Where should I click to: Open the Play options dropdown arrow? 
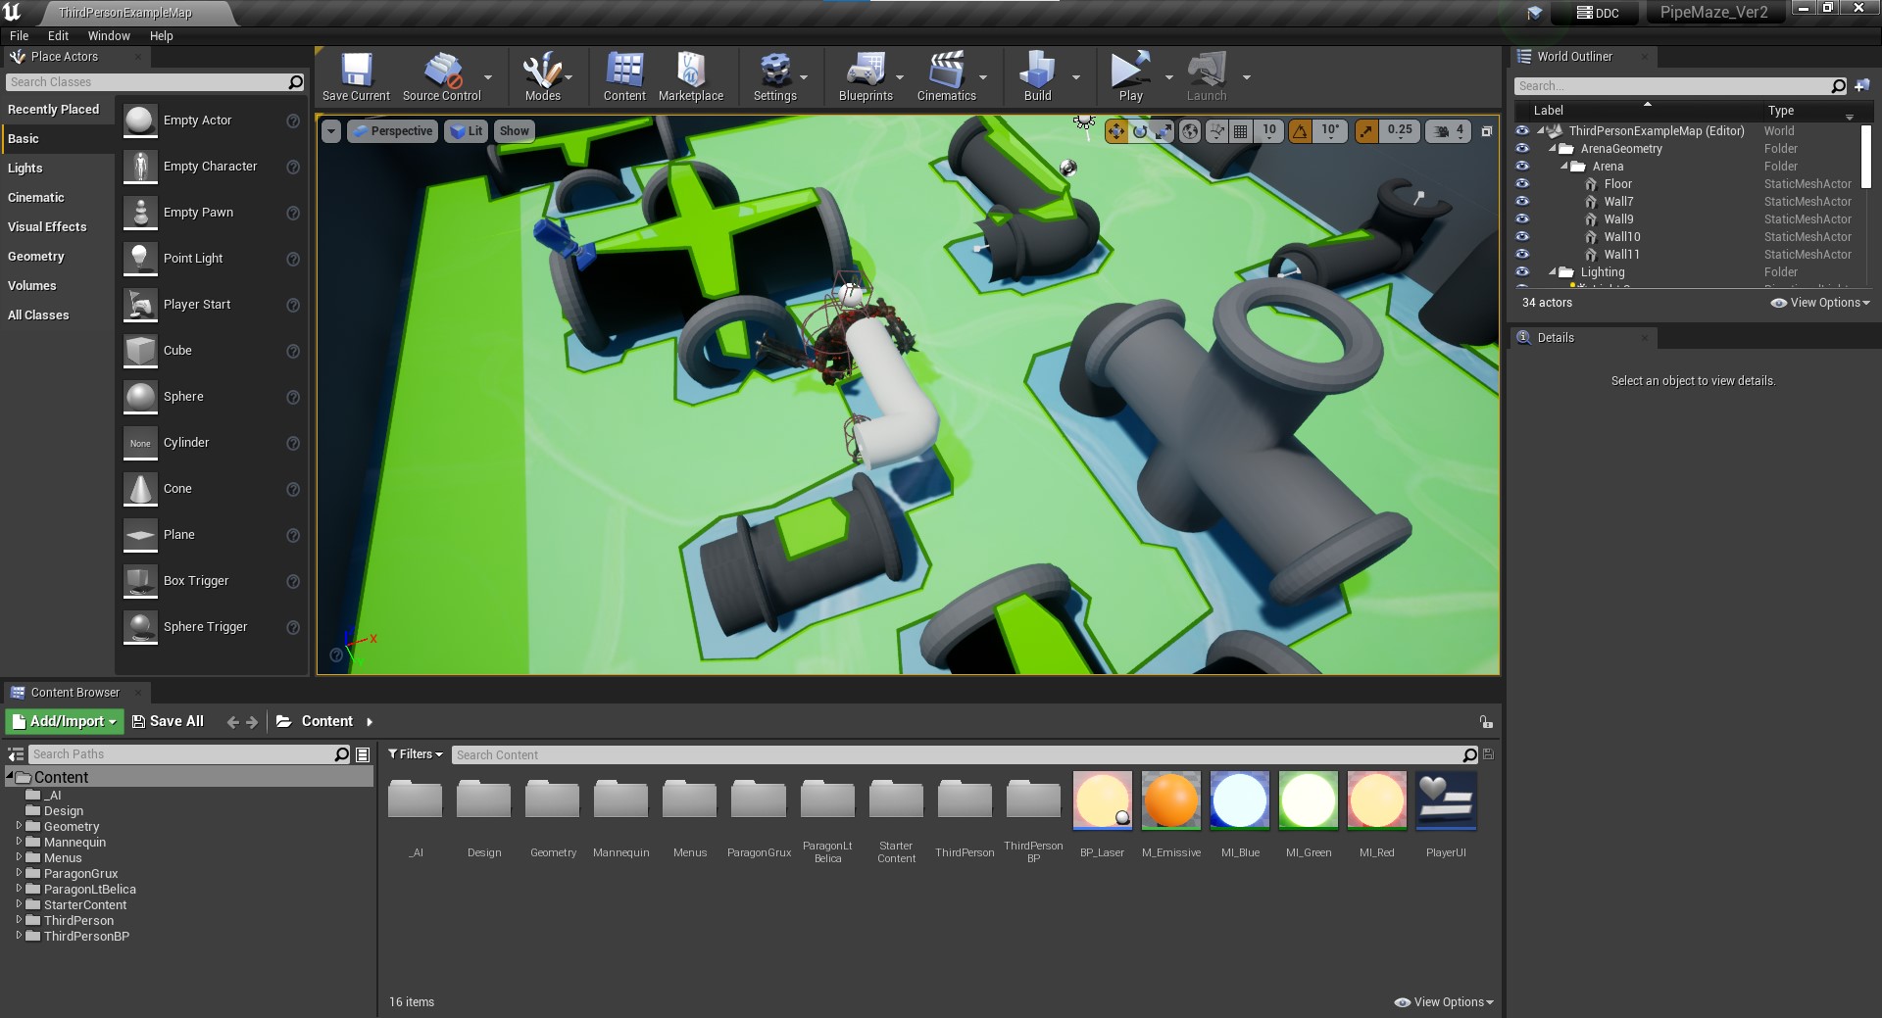click(1168, 77)
